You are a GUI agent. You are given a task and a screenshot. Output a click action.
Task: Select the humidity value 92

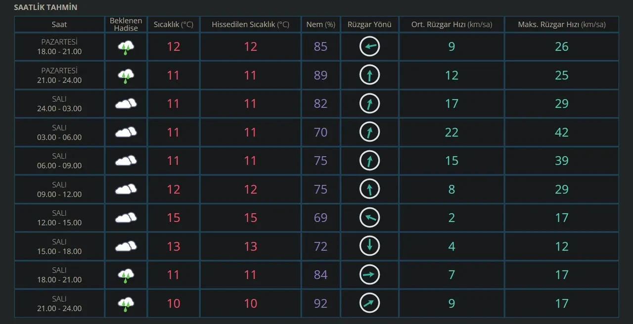[320, 303]
